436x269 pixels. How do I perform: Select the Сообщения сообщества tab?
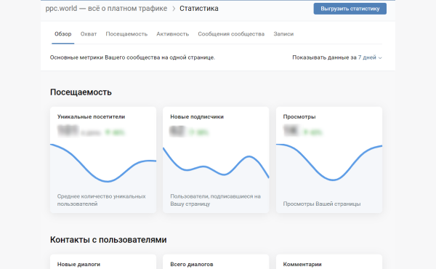231,34
